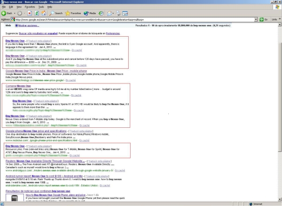Click Buscar sólo resultados en español link
Screen dimensions: 282x206
(x=38, y=33)
